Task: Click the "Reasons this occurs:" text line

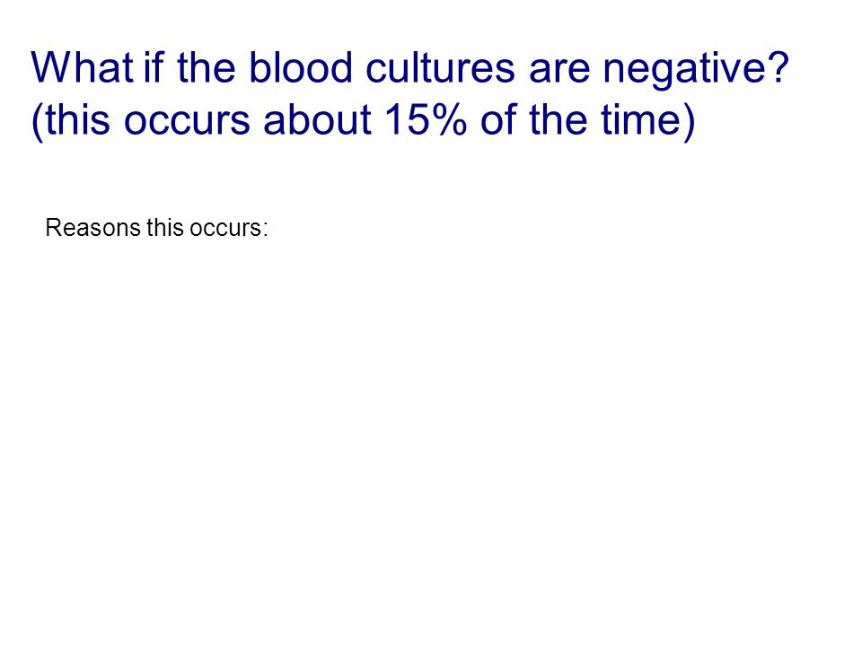Action: pos(156,228)
